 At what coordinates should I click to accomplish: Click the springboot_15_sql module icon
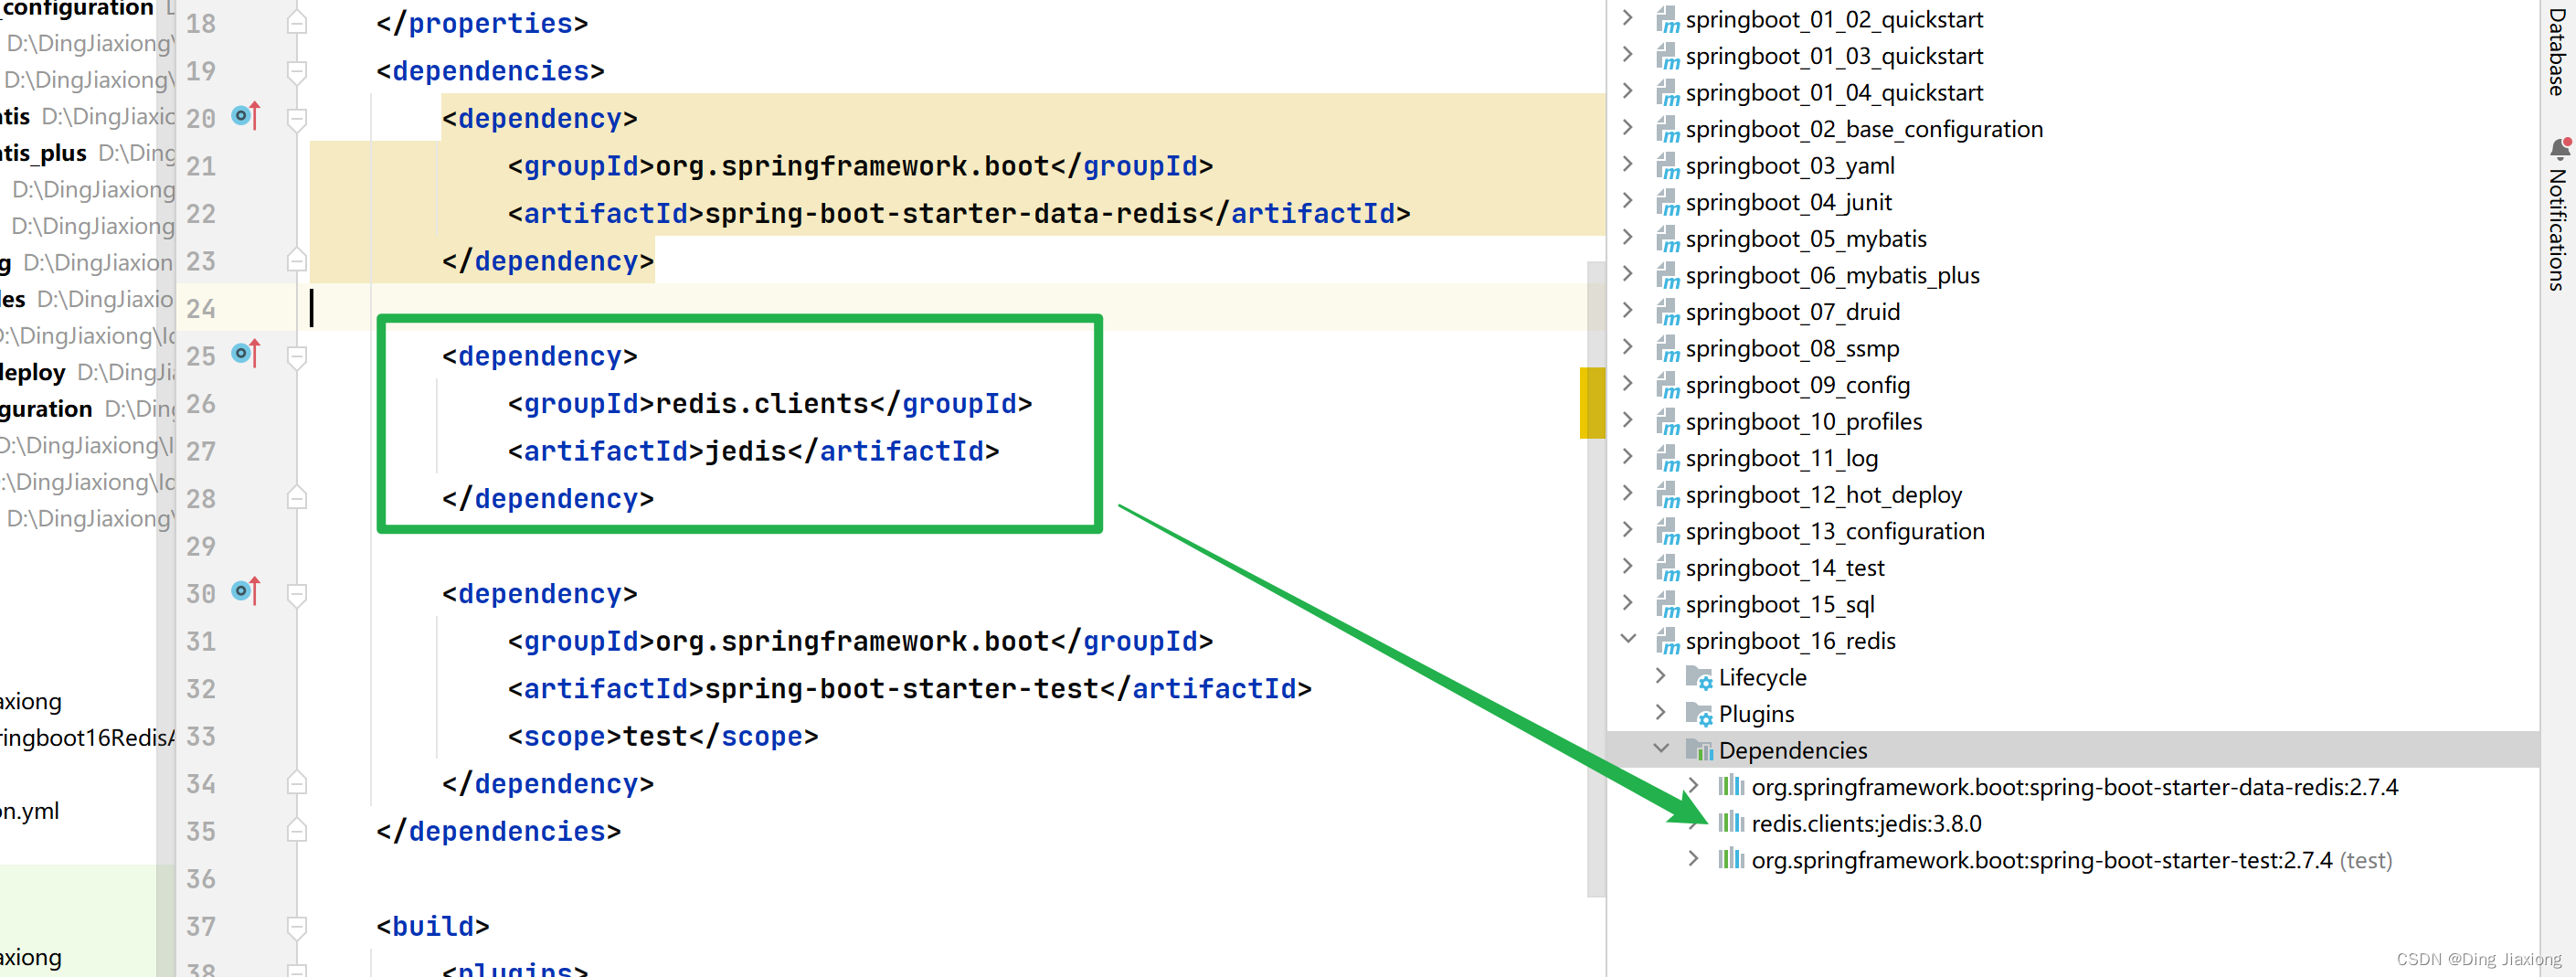click(x=1667, y=605)
